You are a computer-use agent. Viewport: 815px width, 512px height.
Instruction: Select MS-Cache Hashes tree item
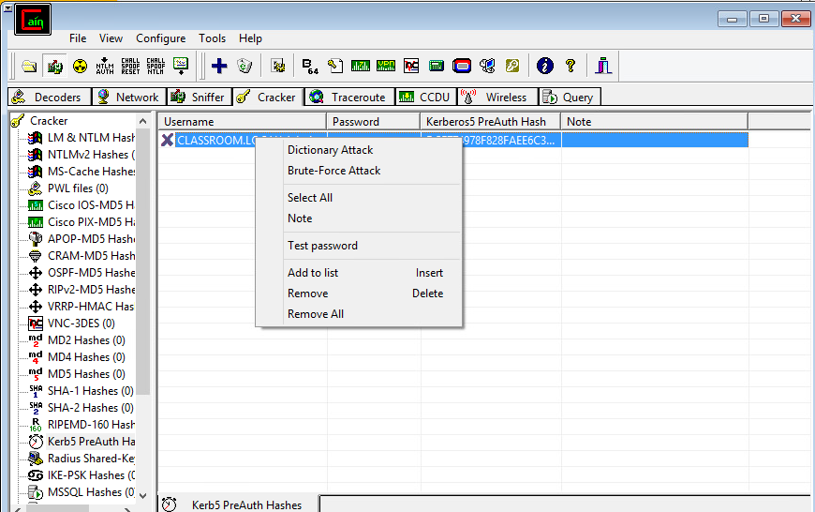point(91,172)
